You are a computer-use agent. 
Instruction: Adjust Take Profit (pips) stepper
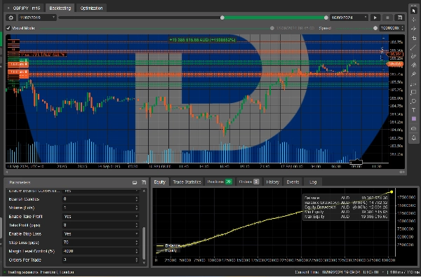(x=137, y=225)
